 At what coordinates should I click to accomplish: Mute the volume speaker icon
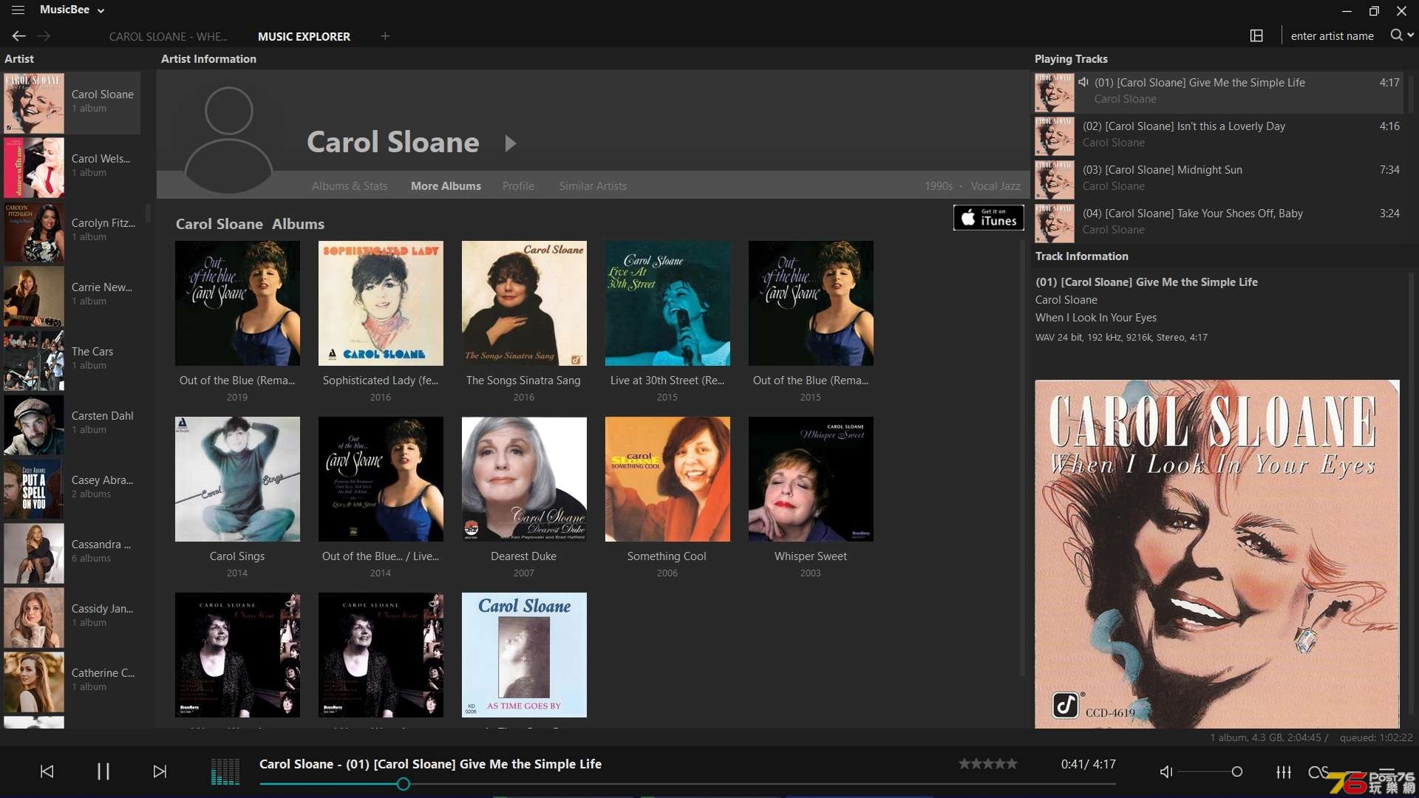(x=1166, y=771)
